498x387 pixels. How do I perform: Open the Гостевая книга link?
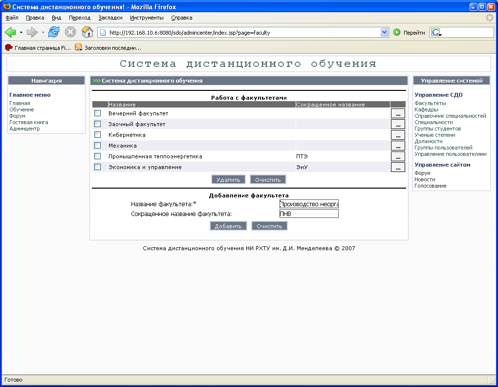[x=28, y=122]
